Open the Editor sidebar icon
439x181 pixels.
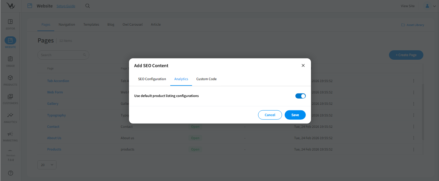(x=10, y=22)
